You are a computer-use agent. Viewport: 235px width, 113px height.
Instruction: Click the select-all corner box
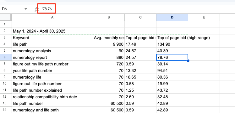click(5, 17)
